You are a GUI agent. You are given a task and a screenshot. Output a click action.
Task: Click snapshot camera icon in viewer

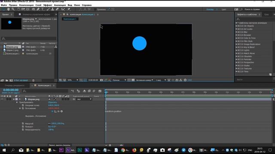pyautogui.click(x=101, y=80)
